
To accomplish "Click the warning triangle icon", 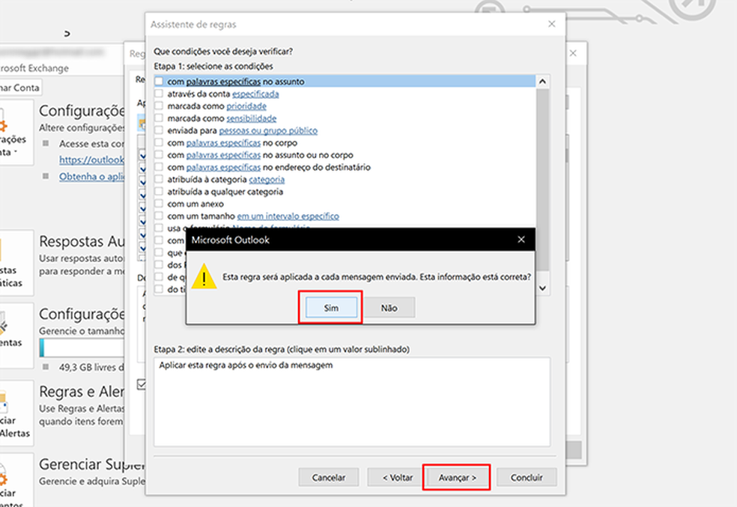I will pyautogui.click(x=204, y=277).
